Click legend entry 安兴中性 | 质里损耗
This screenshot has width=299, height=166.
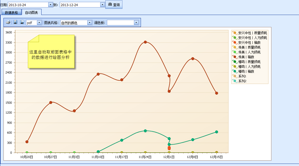250,33
